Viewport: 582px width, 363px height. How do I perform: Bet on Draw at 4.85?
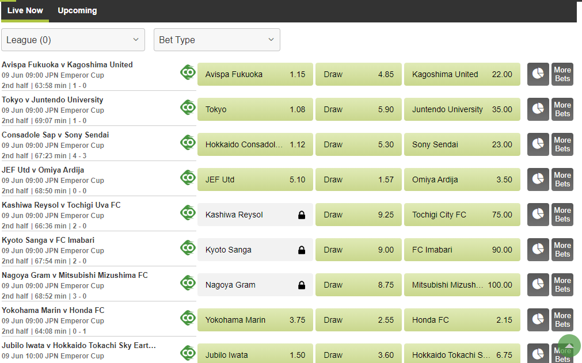[359, 74]
